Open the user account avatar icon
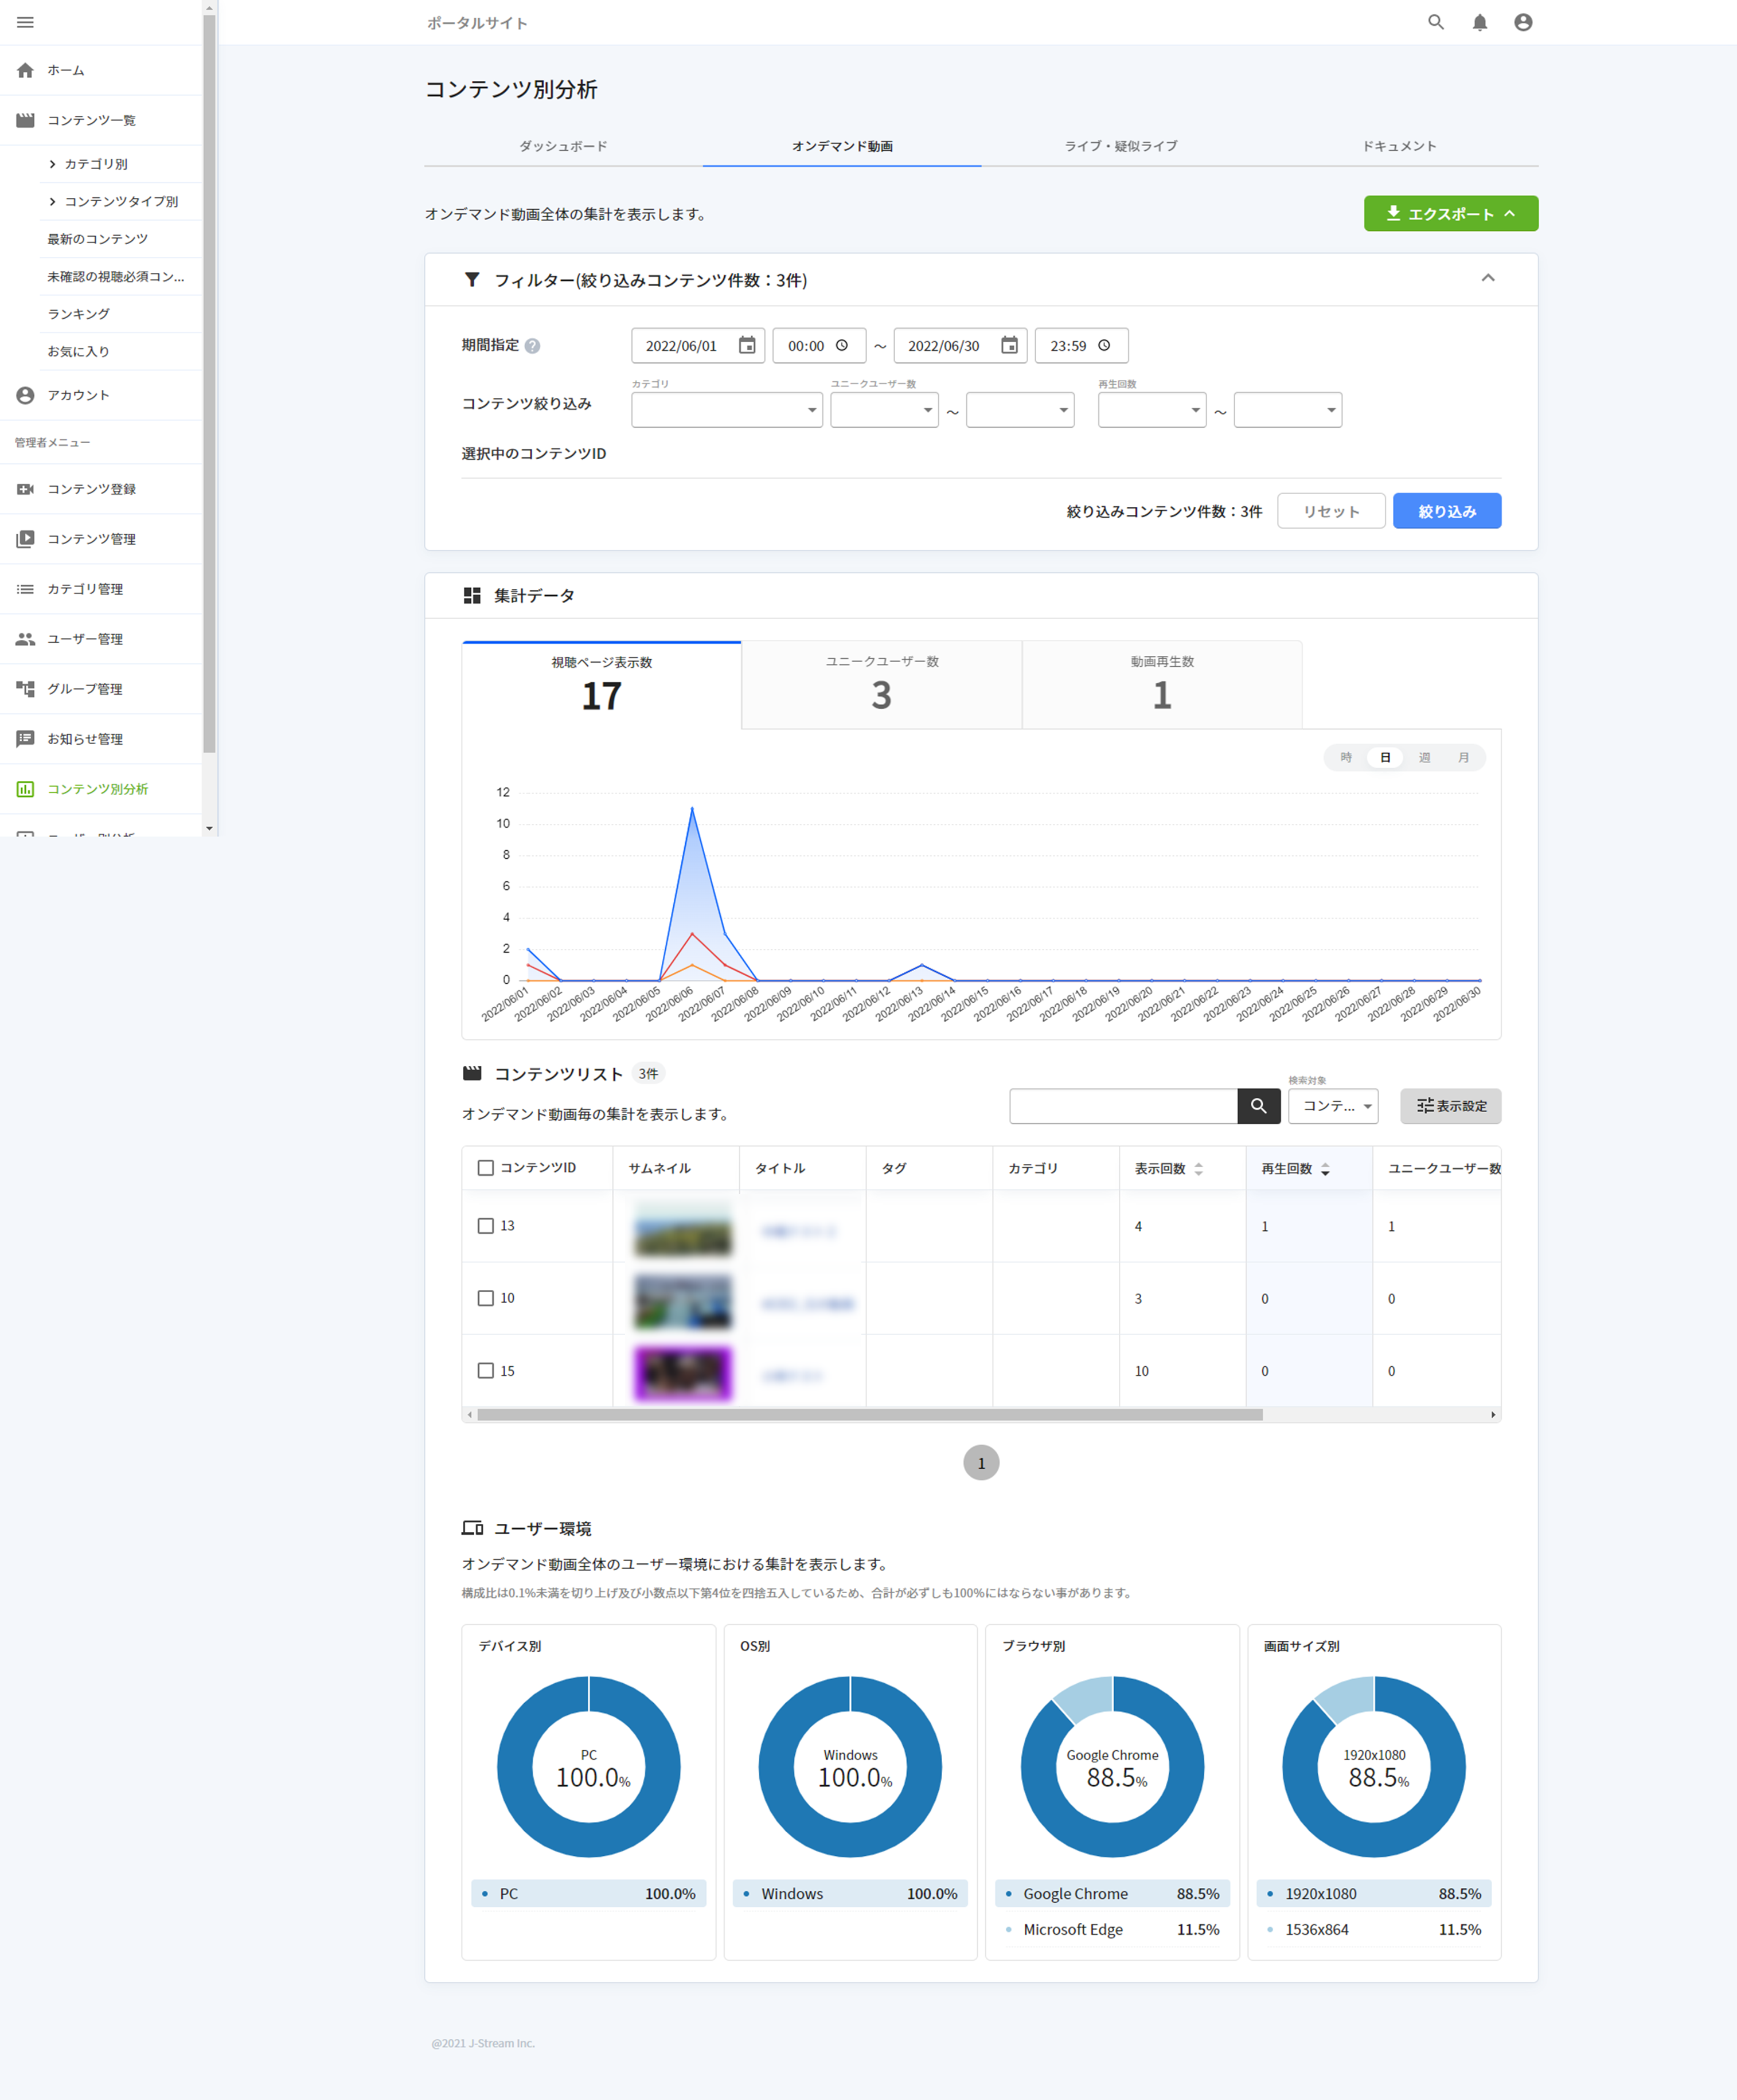Viewport: 1737px width, 2100px height. [1522, 22]
